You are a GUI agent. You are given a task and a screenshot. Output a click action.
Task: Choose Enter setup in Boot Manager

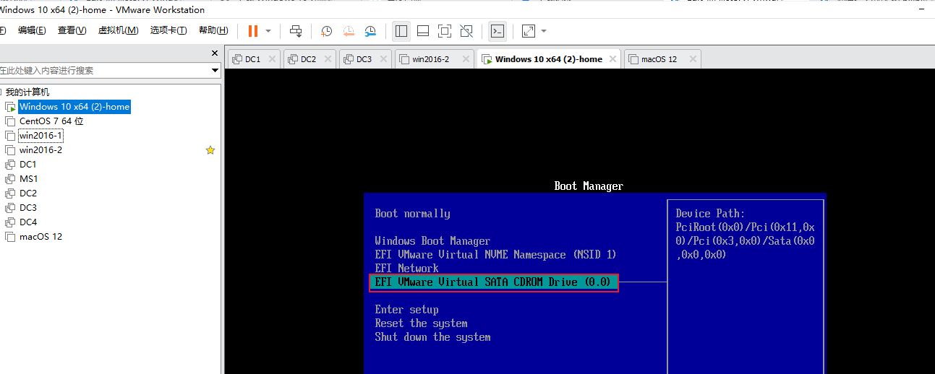(406, 310)
